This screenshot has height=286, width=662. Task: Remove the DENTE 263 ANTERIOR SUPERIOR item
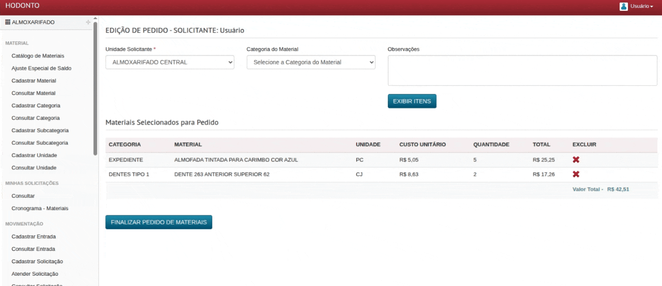[576, 174]
